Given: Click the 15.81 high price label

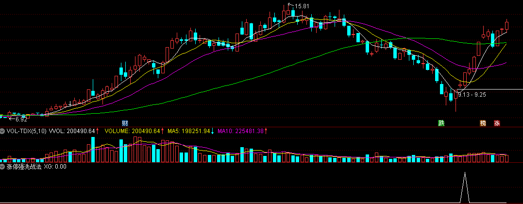Looking at the screenshot, I should click(x=302, y=6).
